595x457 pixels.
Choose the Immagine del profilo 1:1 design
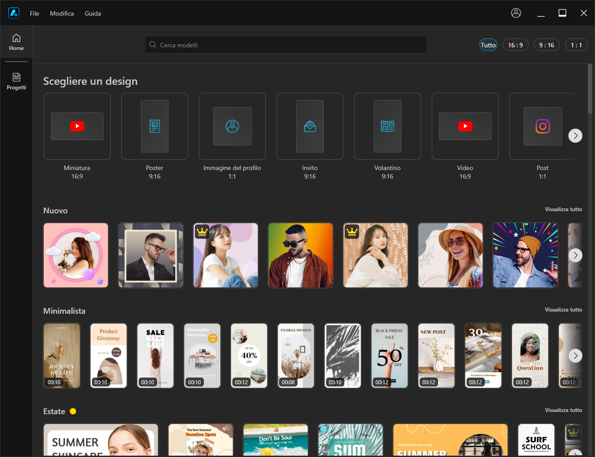(232, 126)
